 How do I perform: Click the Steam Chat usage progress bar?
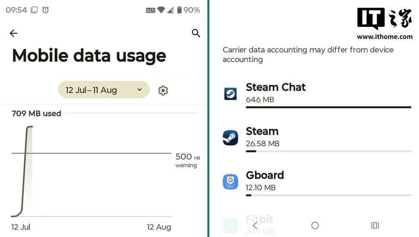coord(328,107)
